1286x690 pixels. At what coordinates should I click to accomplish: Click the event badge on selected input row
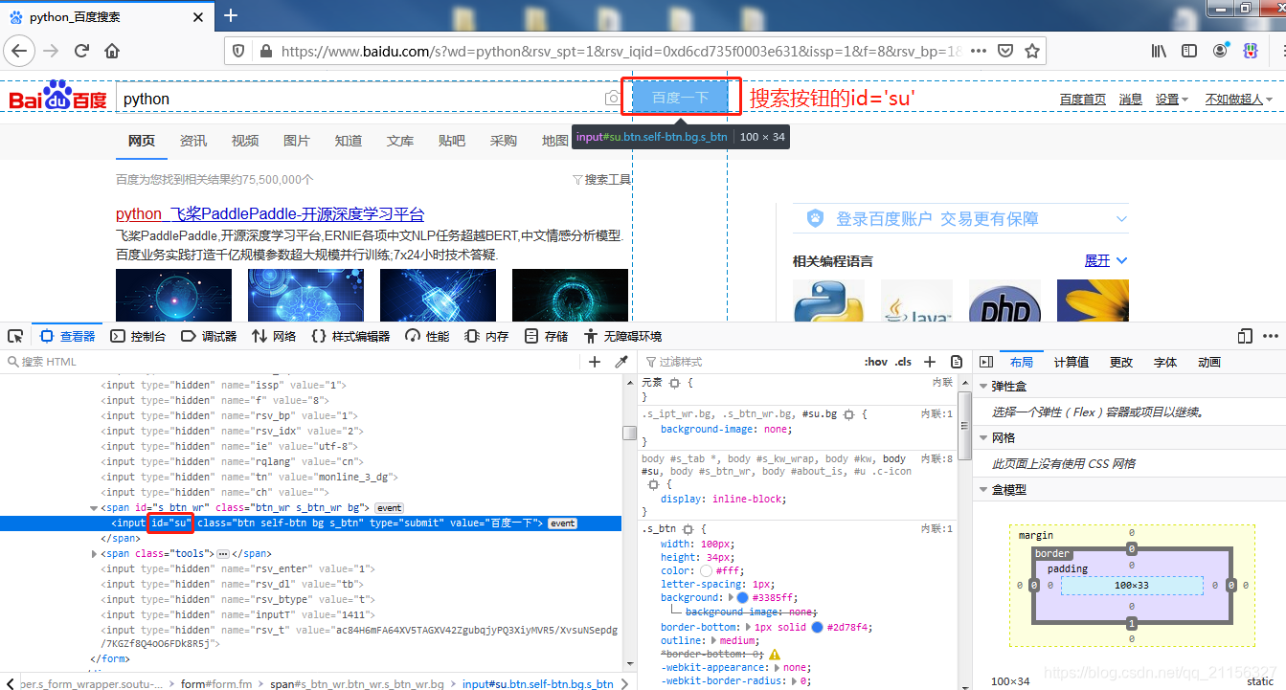pyautogui.click(x=562, y=523)
